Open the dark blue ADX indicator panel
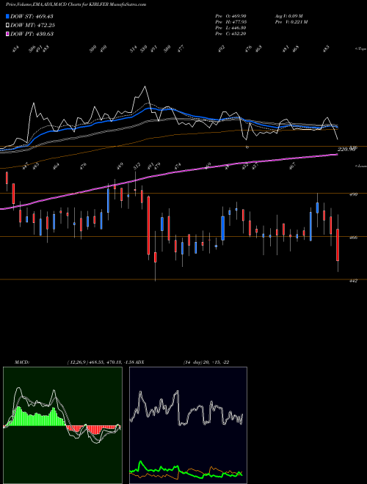Viewport: 367px width, 484px height. coord(188,425)
